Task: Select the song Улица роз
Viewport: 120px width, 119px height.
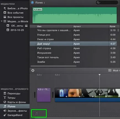Action: (73, 35)
